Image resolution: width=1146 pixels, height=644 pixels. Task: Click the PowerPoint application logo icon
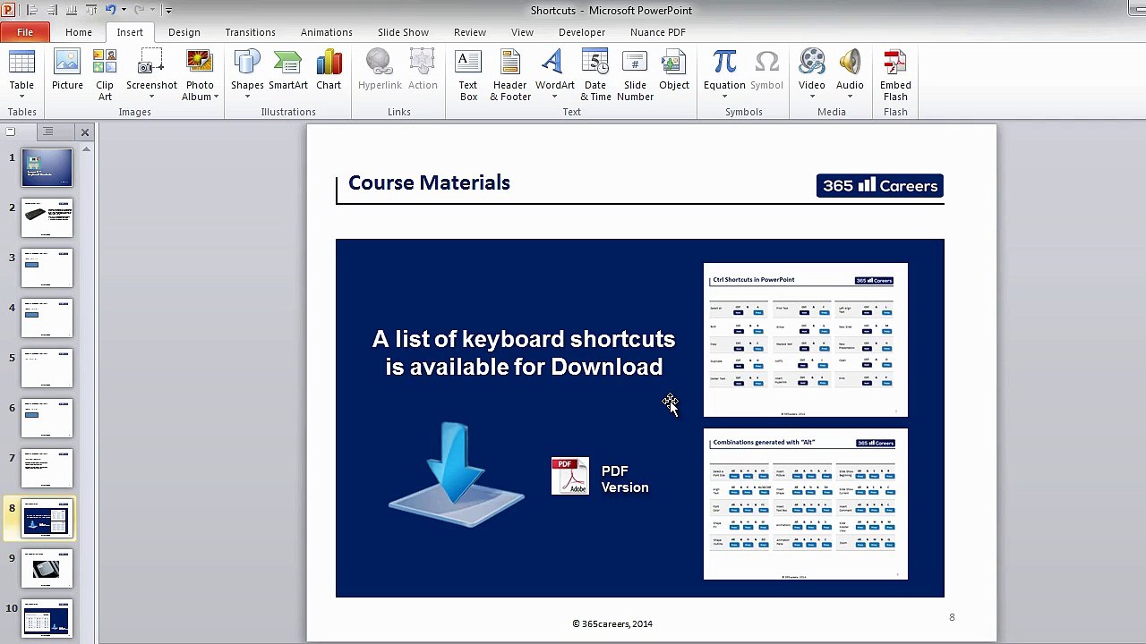(x=9, y=10)
